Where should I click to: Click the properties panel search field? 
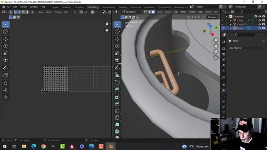pyautogui.click(x=244, y=35)
